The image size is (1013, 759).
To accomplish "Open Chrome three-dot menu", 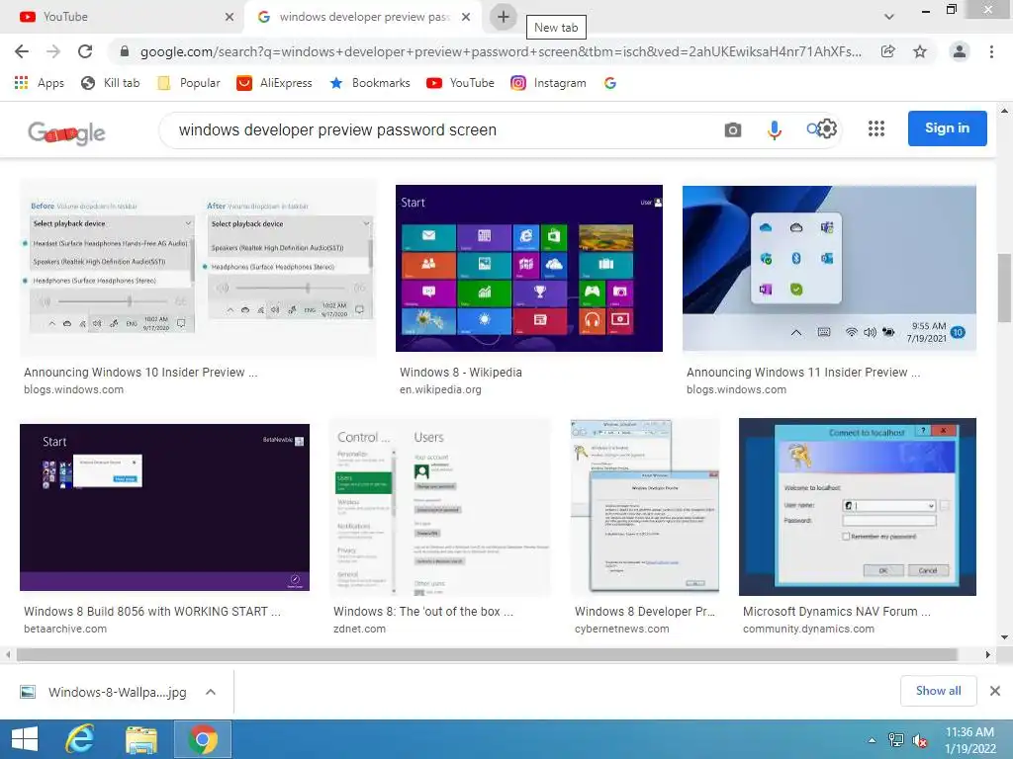I will click(x=991, y=51).
